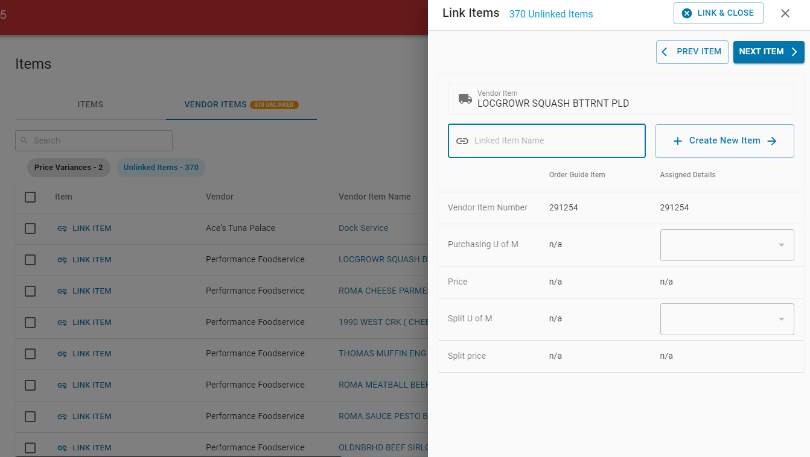Open ROMA MEATBALL BEEF vendor item link

click(x=383, y=385)
